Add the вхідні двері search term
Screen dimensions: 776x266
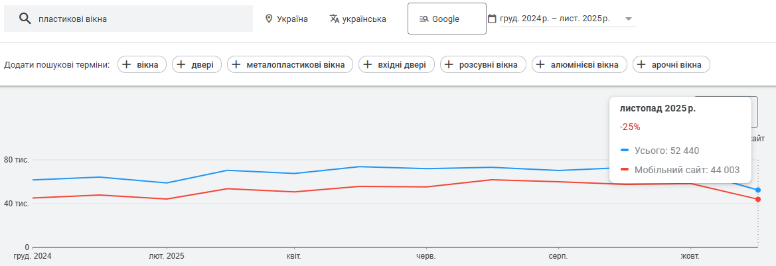coord(397,64)
